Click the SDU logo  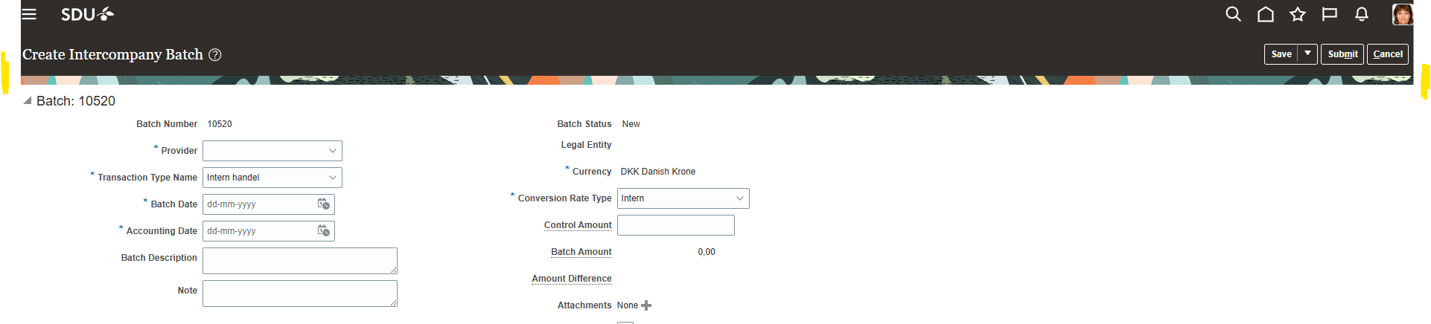87,14
